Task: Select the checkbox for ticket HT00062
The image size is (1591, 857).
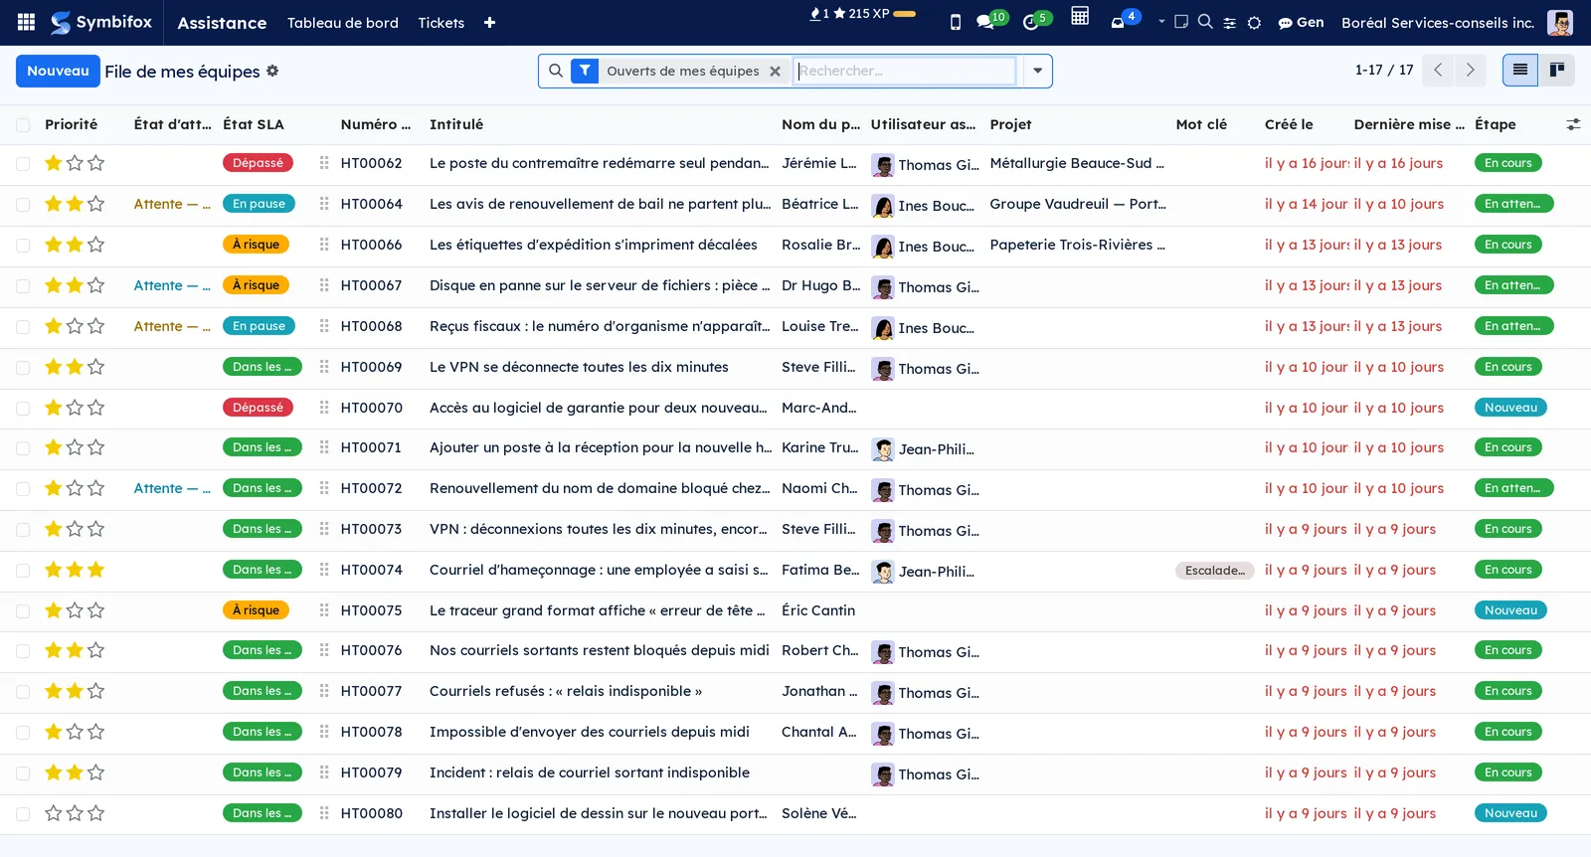Action: point(23,164)
